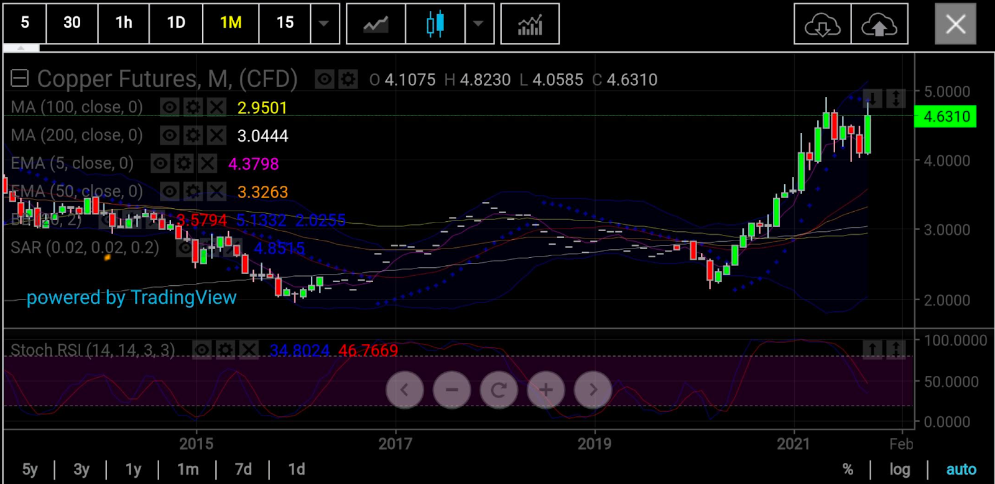Maximize main chart pane arrow
Viewport: 995px width, 484px height.
[x=896, y=99]
